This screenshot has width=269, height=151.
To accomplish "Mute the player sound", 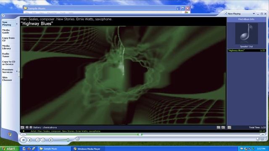I will pyautogui.click(x=51, y=140).
